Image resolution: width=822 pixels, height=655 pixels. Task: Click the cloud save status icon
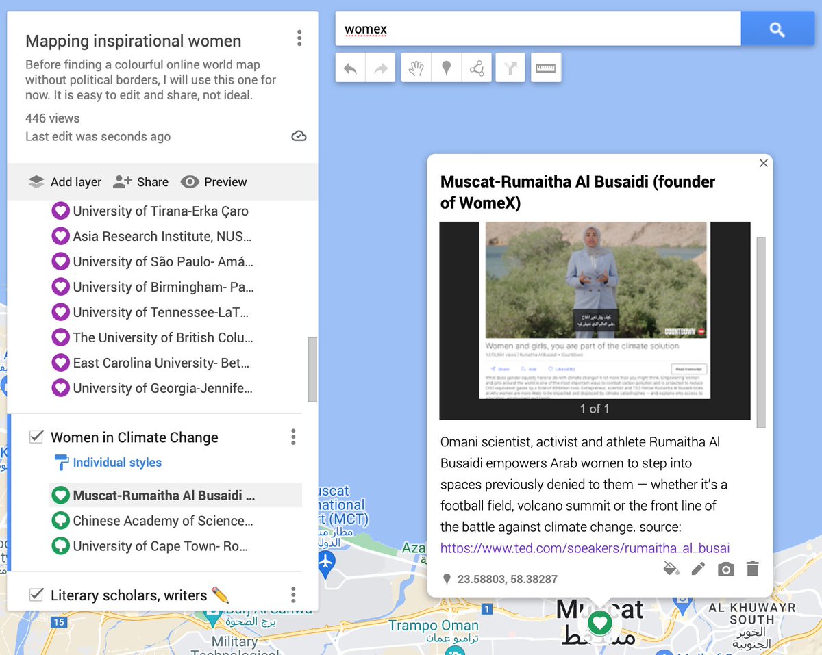[x=299, y=136]
